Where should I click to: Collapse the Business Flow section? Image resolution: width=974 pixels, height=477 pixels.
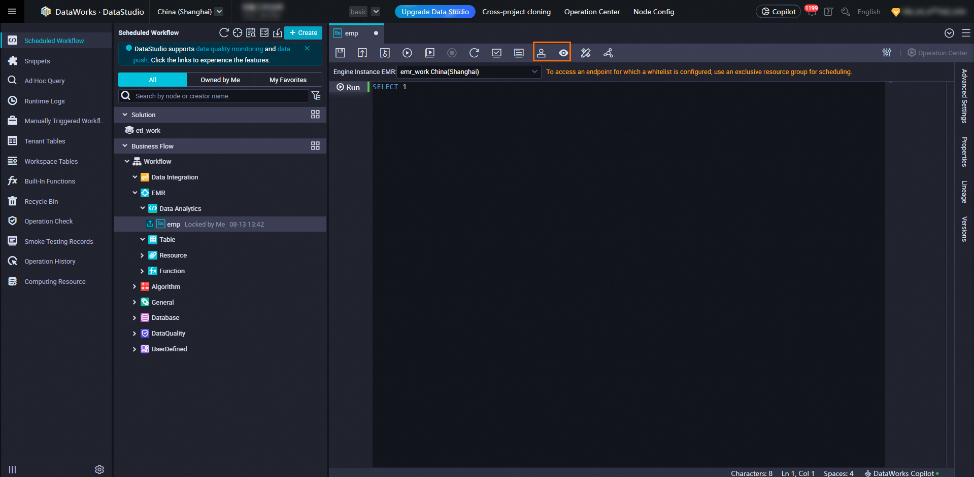pyautogui.click(x=125, y=146)
